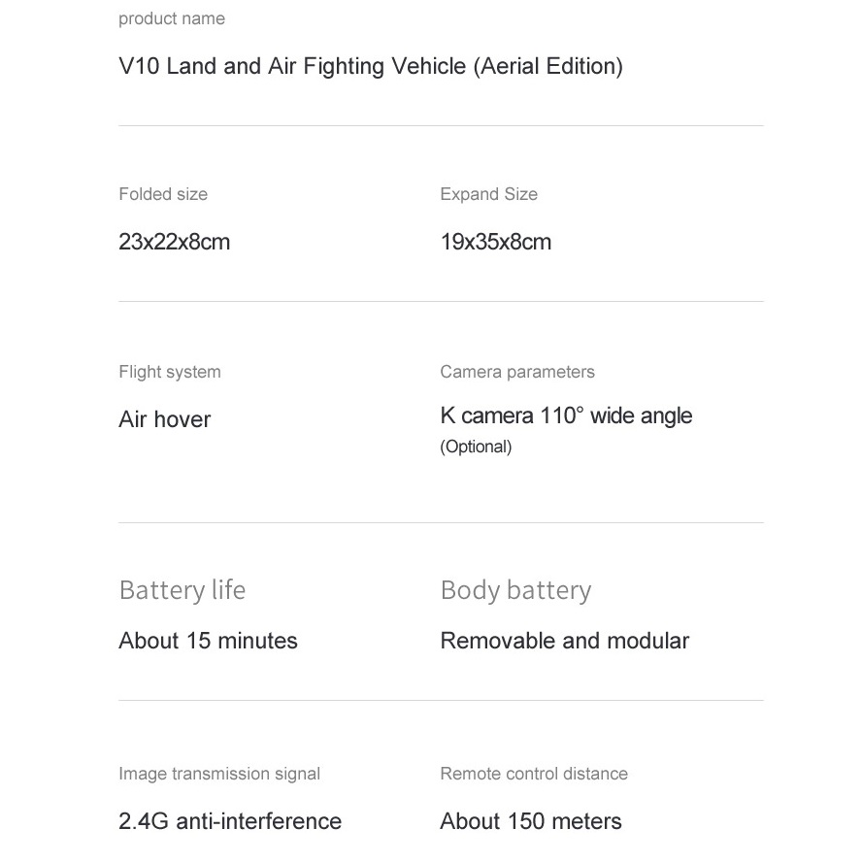The height and width of the screenshot is (862, 862).
Task: Select 'Removable and modular' value
Action: (x=565, y=641)
